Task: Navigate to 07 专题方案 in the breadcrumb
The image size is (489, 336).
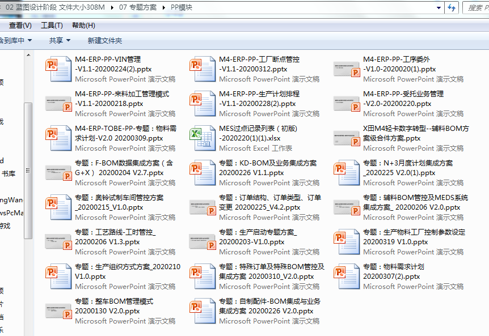Action: (138, 7)
